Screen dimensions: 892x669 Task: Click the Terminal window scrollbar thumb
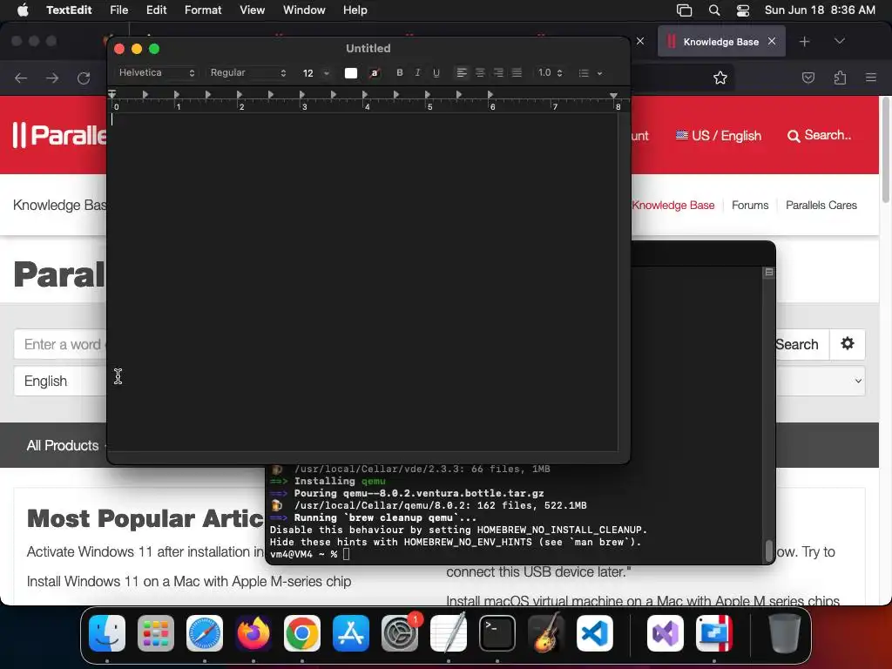[x=769, y=551]
